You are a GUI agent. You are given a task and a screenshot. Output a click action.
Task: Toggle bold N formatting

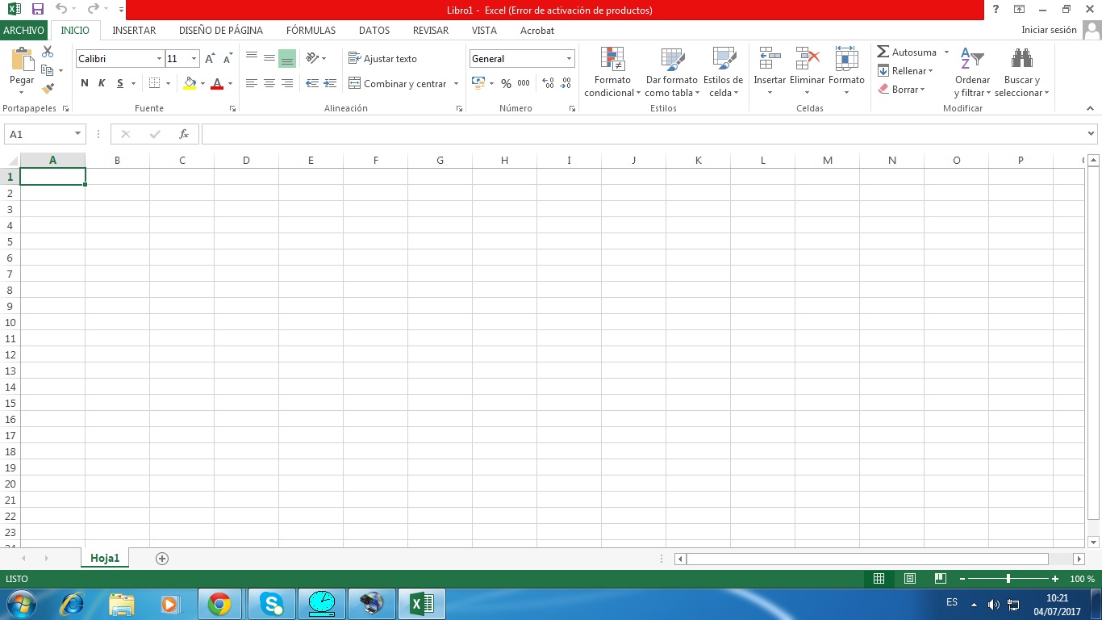pyautogui.click(x=85, y=83)
